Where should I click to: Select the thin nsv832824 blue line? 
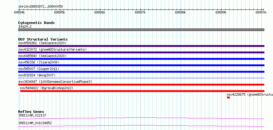pyautogui.click(x=141, y=78)
